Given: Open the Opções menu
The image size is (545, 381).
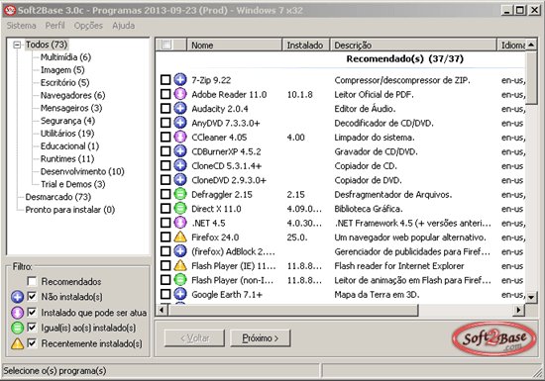Looking at the screenshot, I should click(x=88, y=26).
